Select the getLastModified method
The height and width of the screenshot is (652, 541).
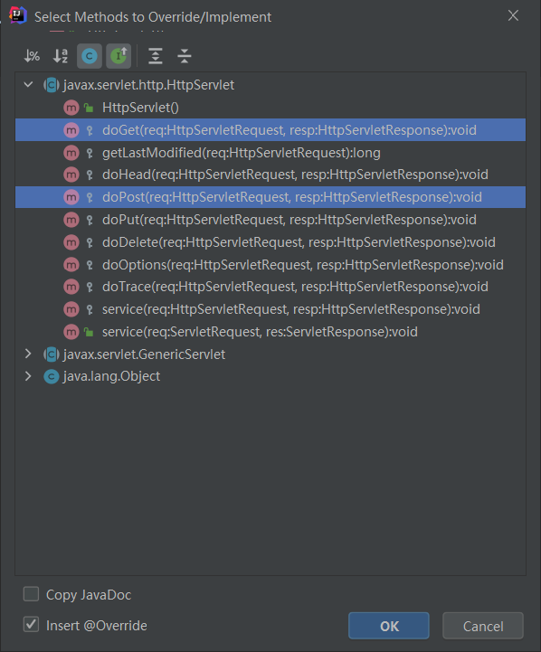pos(270,153)
